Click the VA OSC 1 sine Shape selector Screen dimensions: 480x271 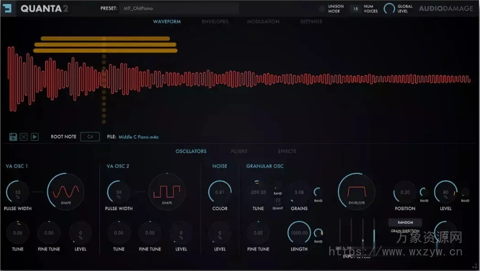[65, 192]
